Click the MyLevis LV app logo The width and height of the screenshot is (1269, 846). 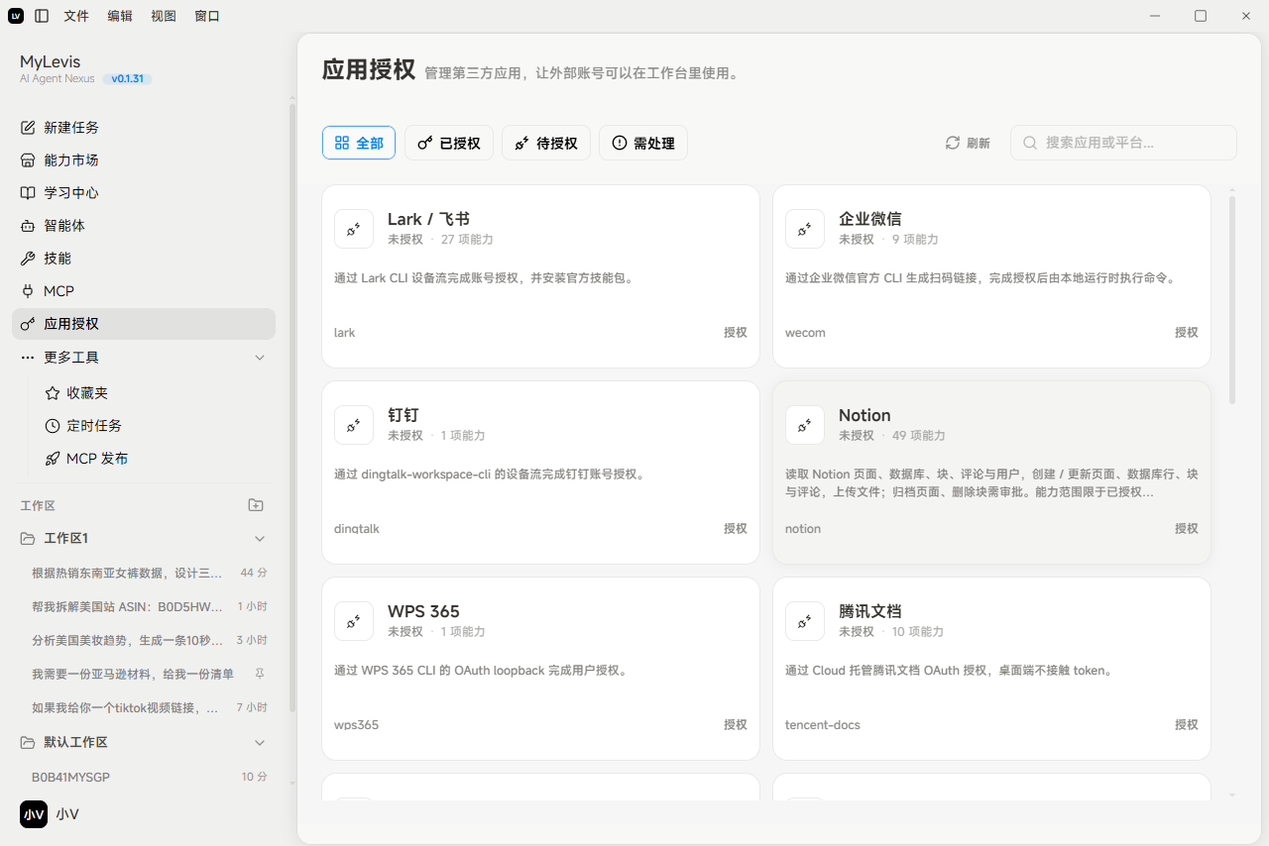click(x=16, y=16)
